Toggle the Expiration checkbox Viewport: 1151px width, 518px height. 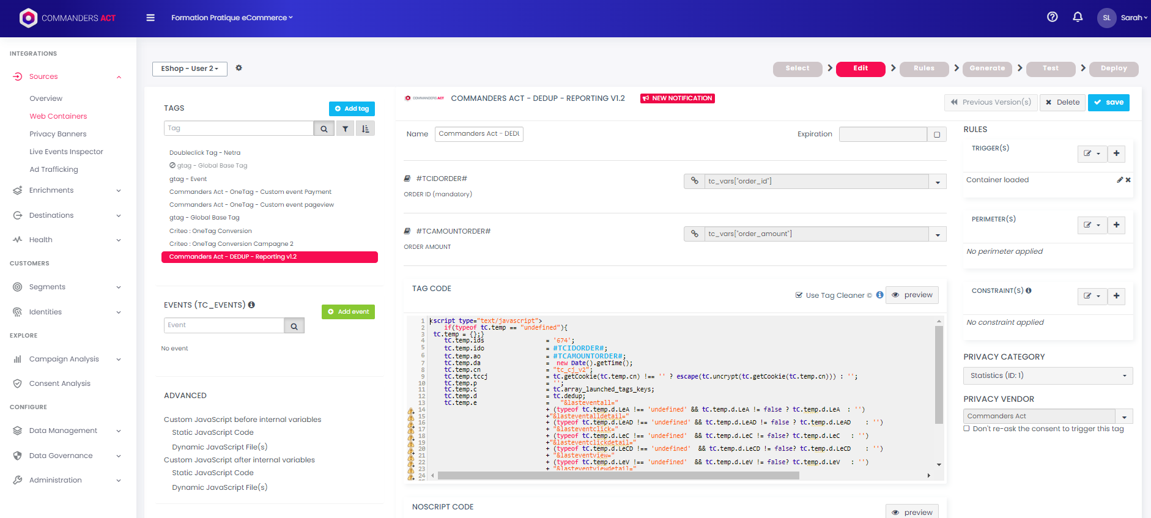pos(937,135)
